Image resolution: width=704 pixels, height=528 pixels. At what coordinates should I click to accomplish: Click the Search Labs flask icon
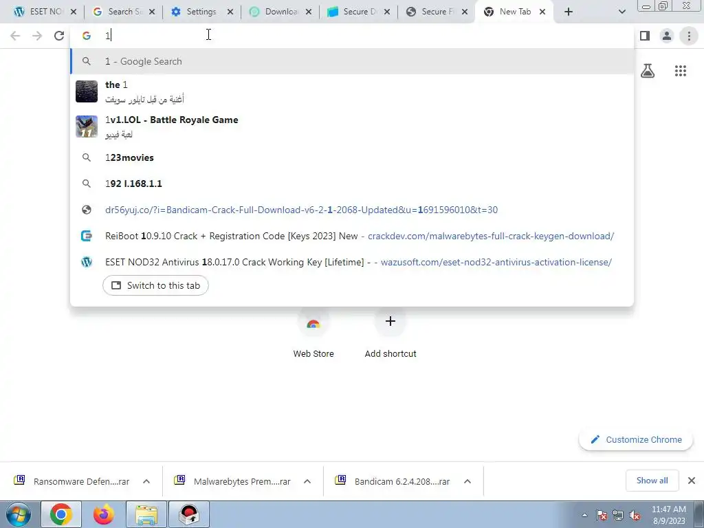(648, 71)
